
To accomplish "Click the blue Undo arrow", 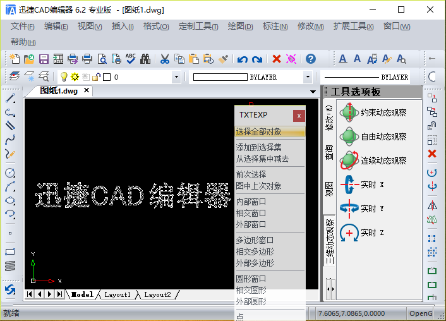I will pyautogui.click(x=243, y=59).
